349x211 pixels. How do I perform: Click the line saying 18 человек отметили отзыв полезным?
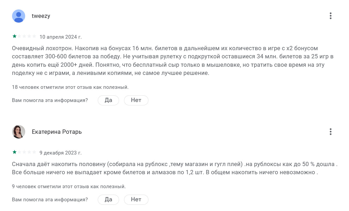70,87
